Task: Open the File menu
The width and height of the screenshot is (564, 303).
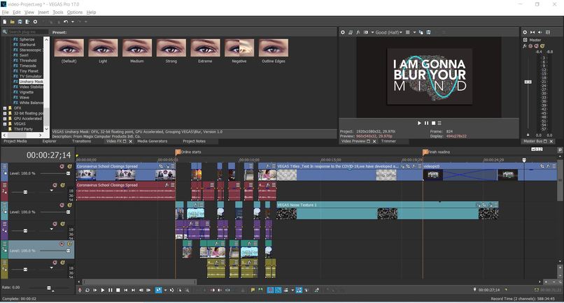Action: point(5,12)
